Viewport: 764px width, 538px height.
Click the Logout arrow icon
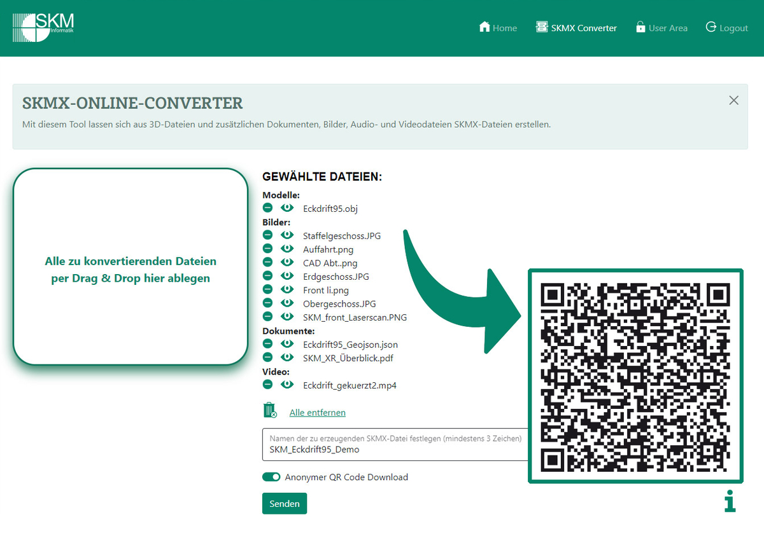711,27
